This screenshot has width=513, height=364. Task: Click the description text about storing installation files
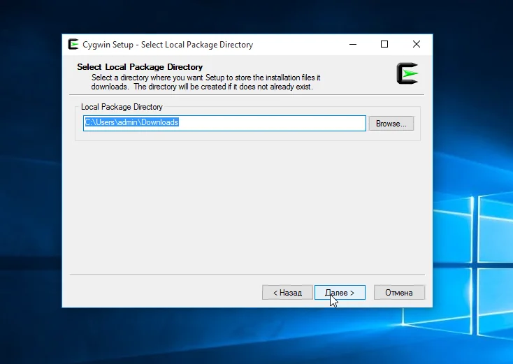(205, 82)
